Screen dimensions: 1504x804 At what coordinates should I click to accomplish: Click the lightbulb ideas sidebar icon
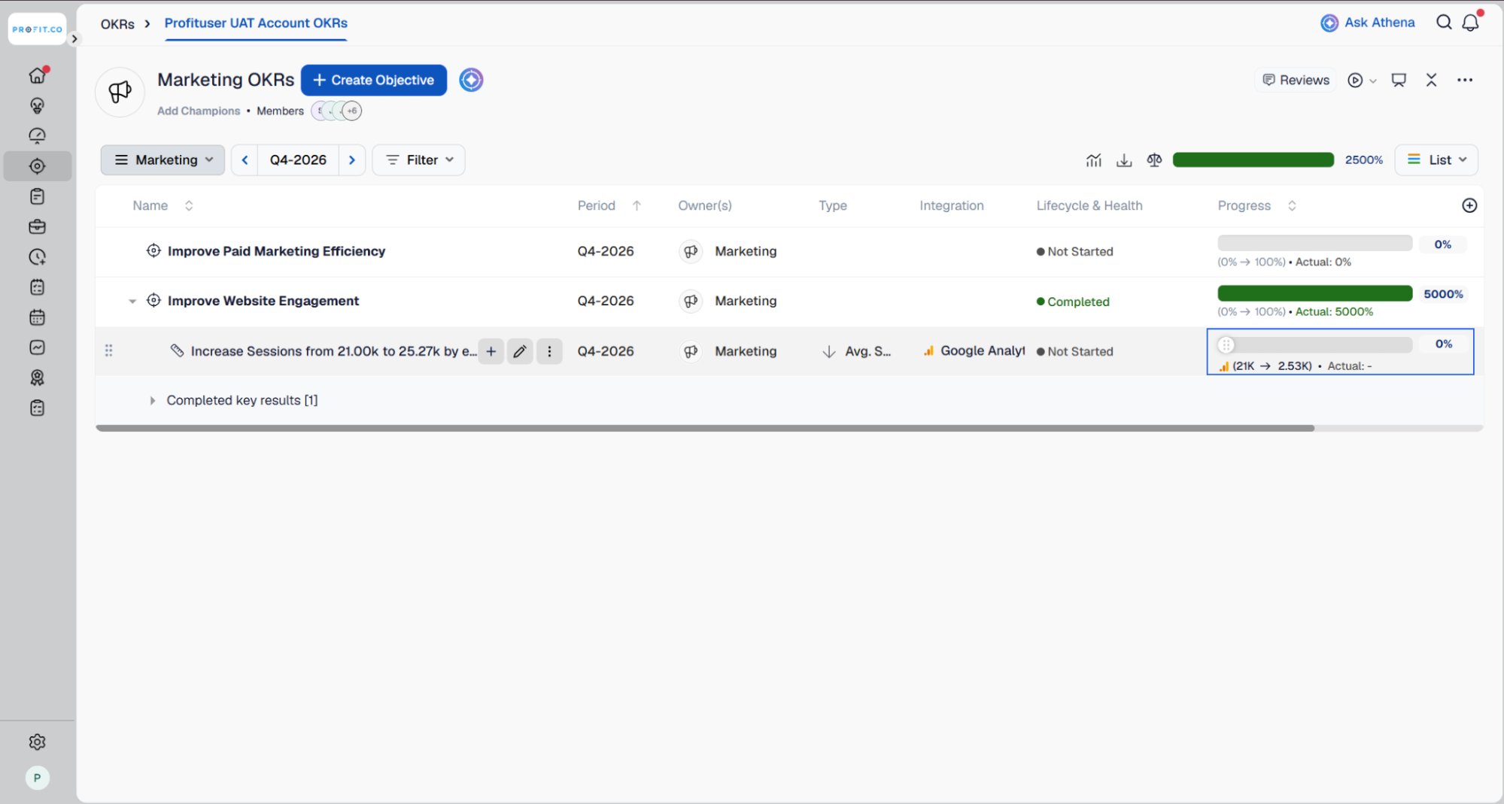tap(37, 105)
